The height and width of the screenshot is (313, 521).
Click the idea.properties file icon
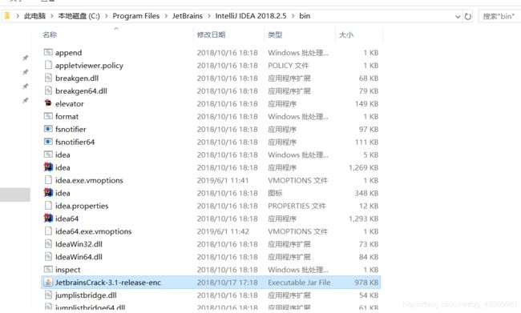[49, 205]
